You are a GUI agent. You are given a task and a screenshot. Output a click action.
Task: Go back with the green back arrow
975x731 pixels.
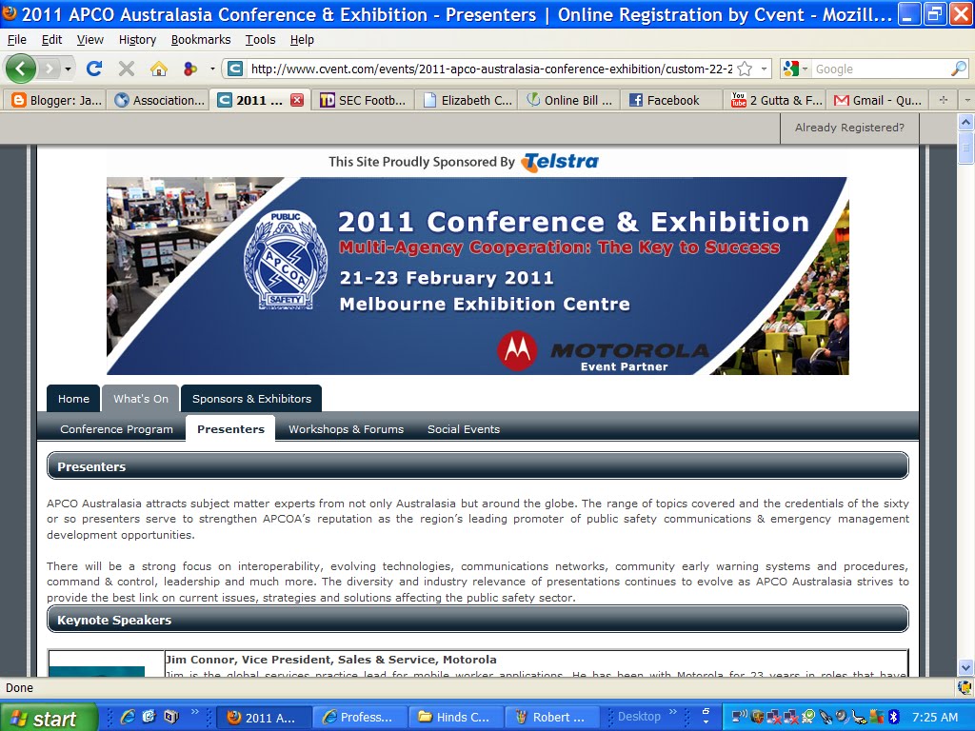click(21, 69)
